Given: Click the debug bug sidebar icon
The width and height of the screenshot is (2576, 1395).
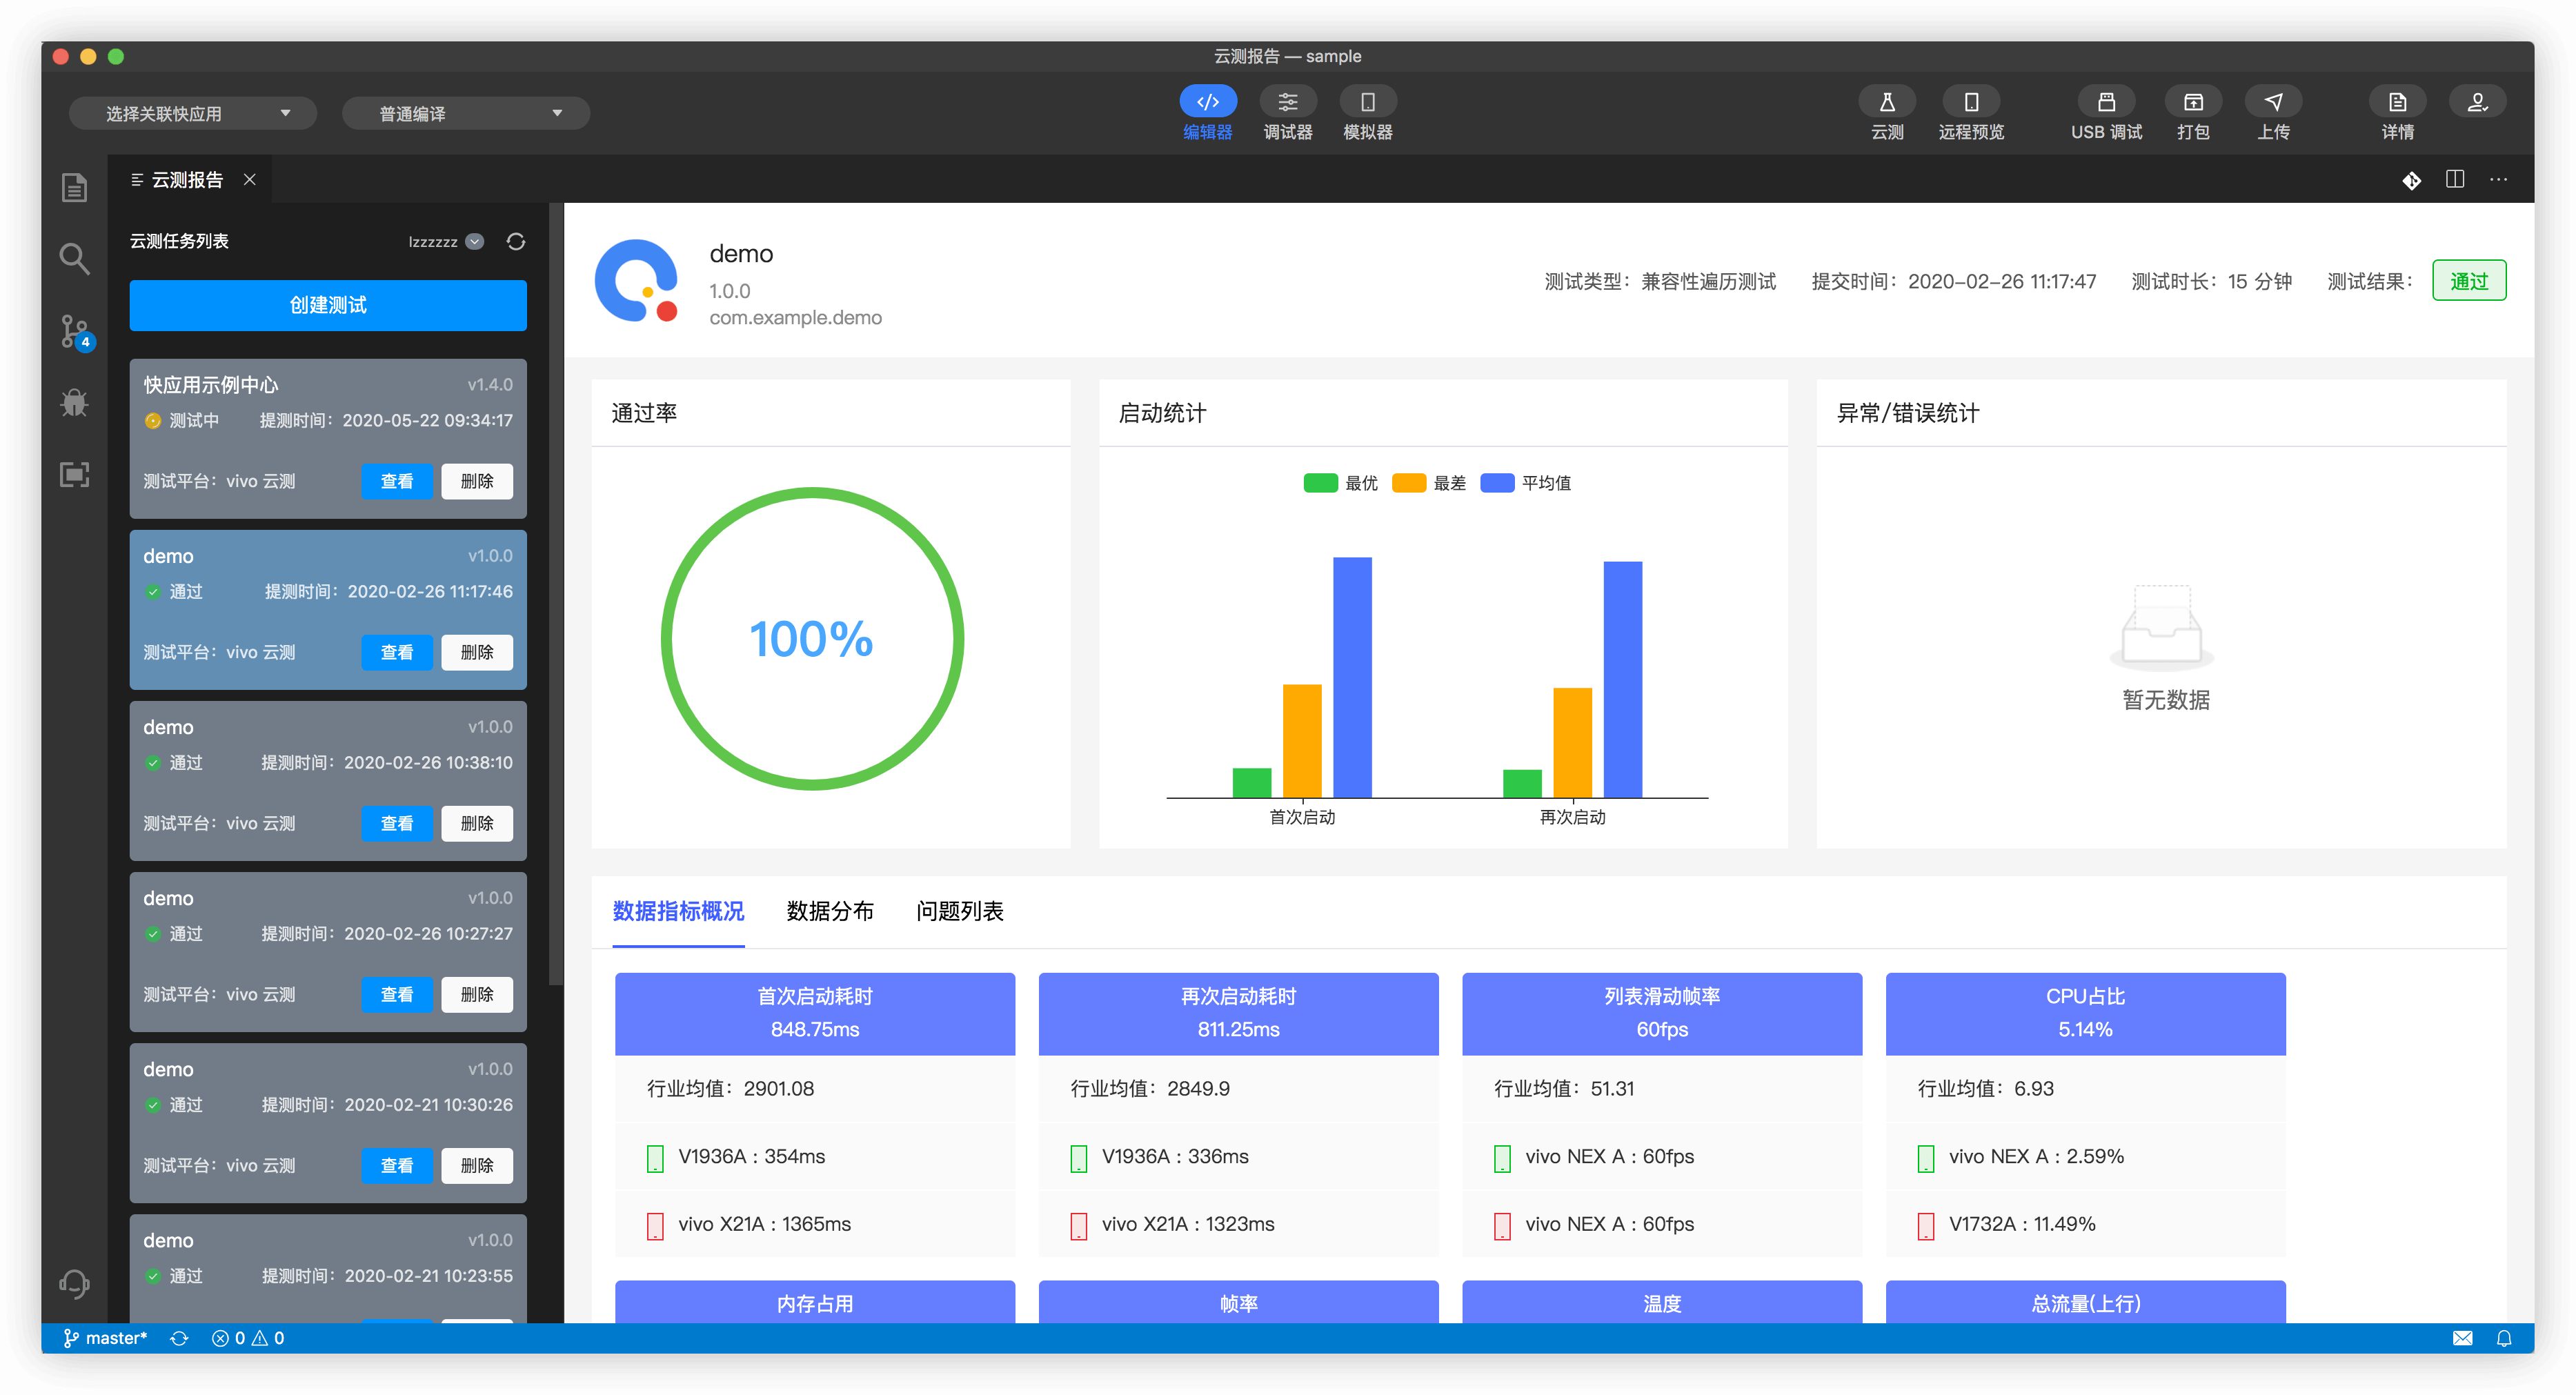Looking at the screenshot, I should (x=74, y=403).
